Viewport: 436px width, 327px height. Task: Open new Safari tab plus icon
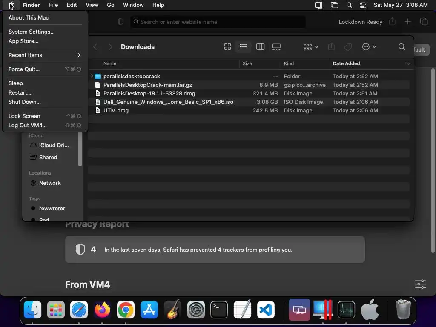407,22
